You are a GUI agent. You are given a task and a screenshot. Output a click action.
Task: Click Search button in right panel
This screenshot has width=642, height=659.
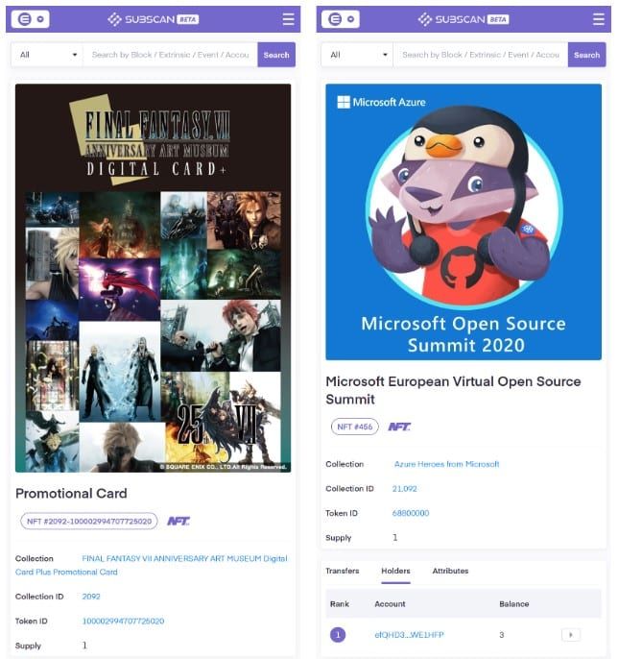586,55
